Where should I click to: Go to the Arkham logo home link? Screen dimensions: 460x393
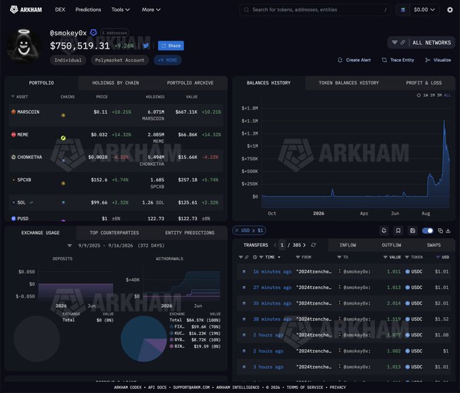26,9
